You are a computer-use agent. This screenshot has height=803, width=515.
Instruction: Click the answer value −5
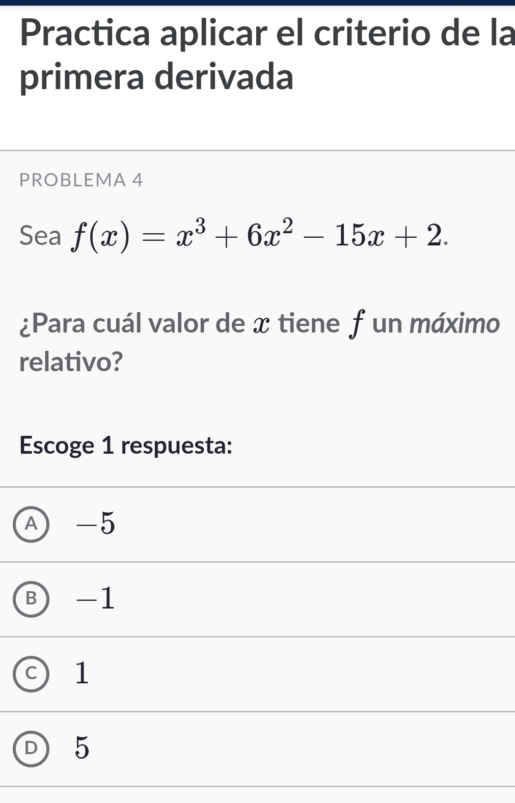pos(96,524)
